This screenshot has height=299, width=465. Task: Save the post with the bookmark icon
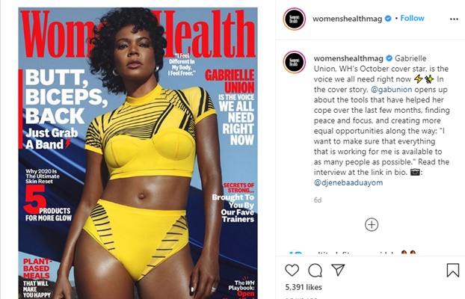click(x=453, y=271)
